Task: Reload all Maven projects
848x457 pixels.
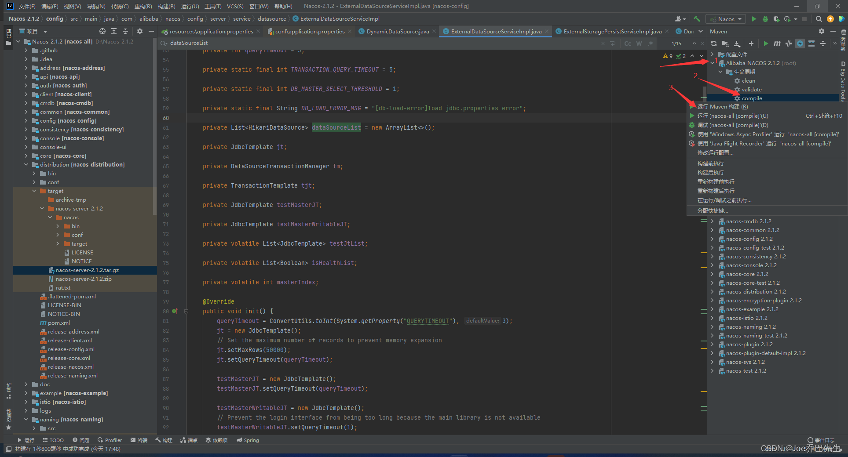Action: pos(714,44)
